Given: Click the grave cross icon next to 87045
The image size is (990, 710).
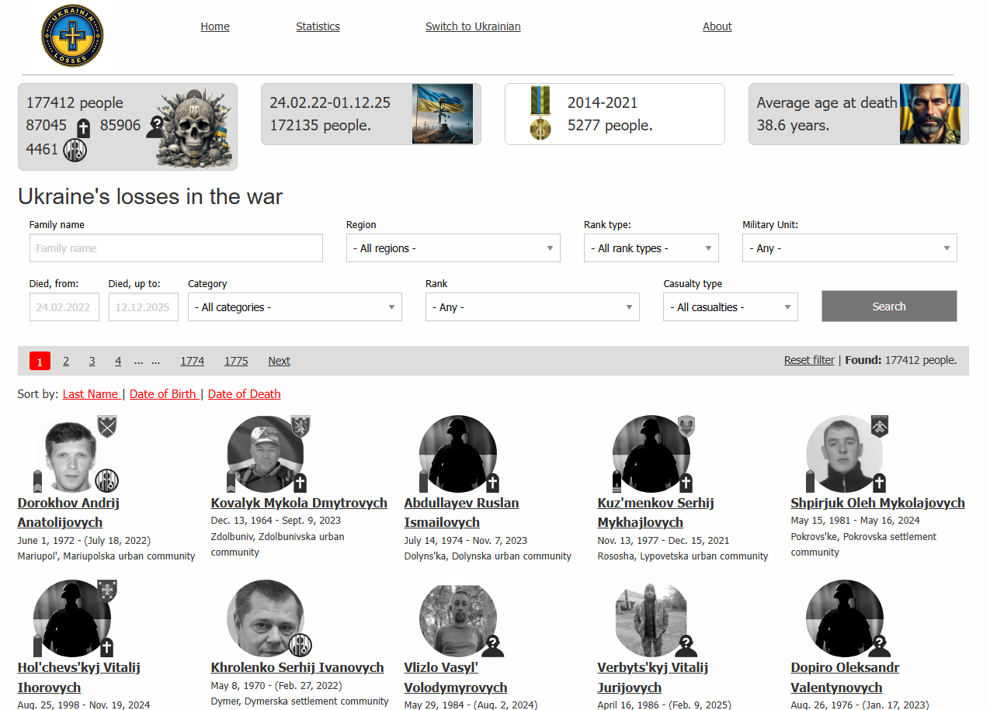Looking at the screenshot, I should point(83,127).
